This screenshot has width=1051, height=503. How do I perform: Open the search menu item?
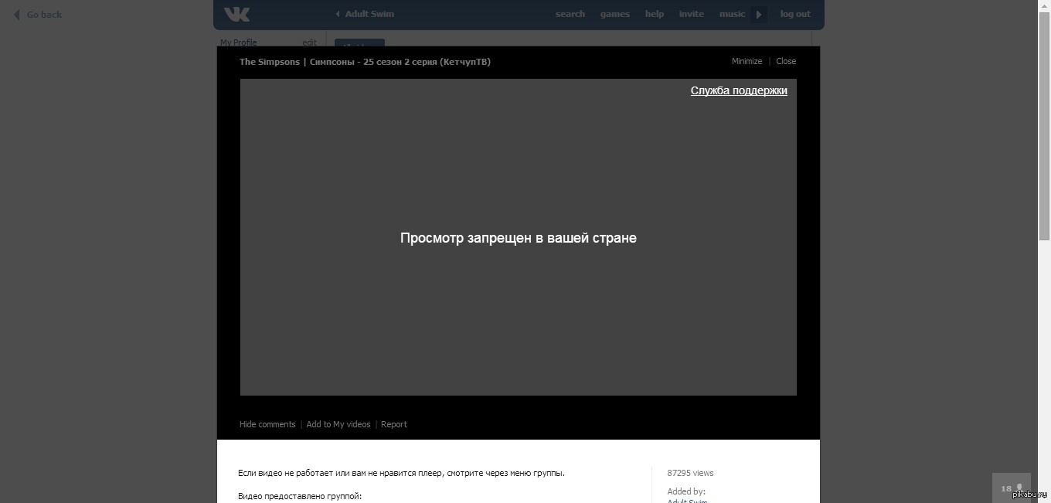570,14
